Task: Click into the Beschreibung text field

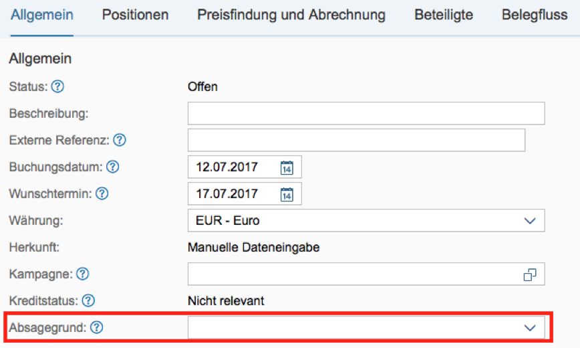Action: pyautogui.click(x=366, y=113)
